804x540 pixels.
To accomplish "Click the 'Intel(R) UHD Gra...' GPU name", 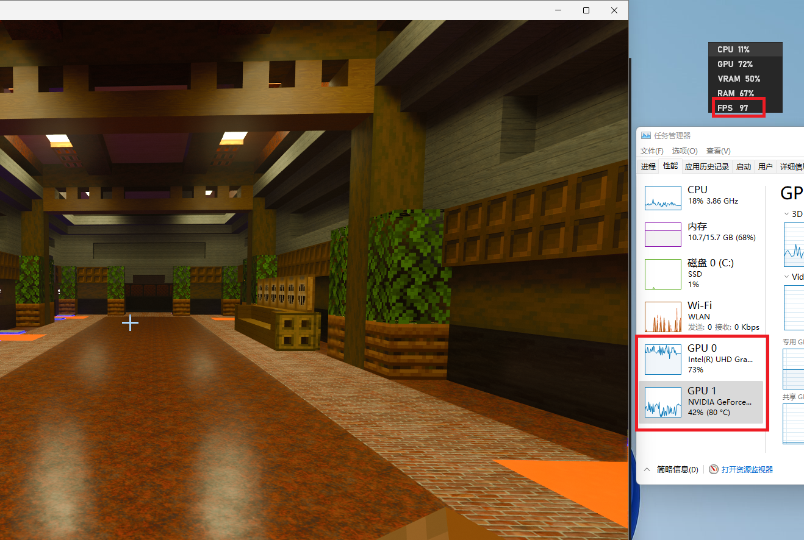I will click(x=720, y=360).
